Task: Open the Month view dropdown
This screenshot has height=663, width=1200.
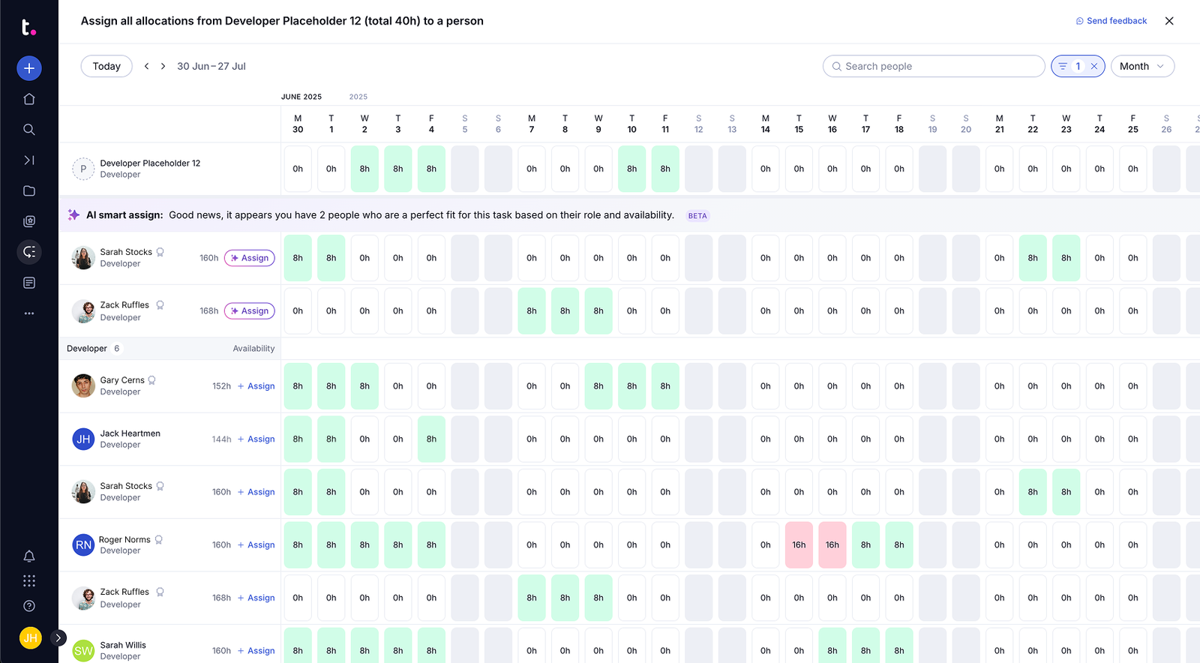Action: point(1142,66)
